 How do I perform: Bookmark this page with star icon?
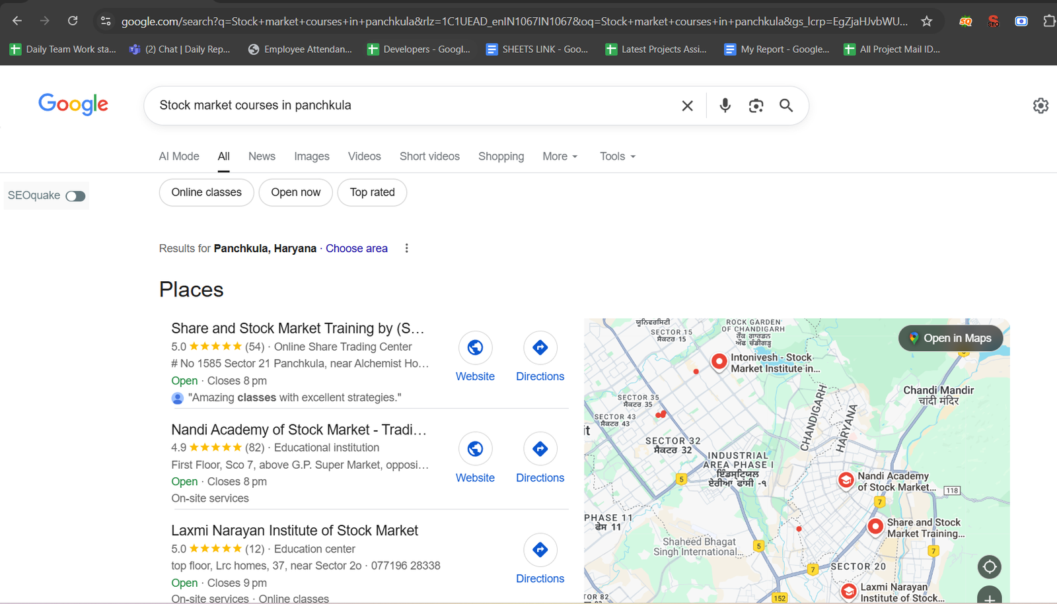[927, 21]
